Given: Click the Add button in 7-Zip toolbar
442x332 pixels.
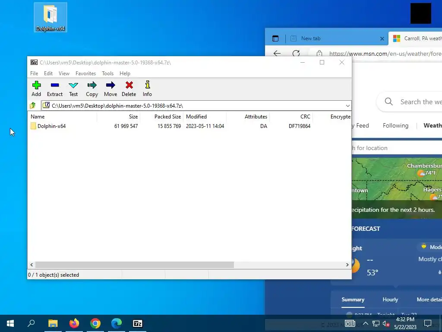Looking at the screenshot, I should 36,89.
